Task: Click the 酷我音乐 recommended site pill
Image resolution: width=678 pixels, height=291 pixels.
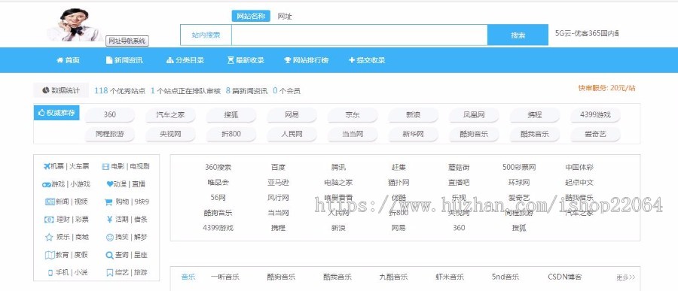Action: 535,134
